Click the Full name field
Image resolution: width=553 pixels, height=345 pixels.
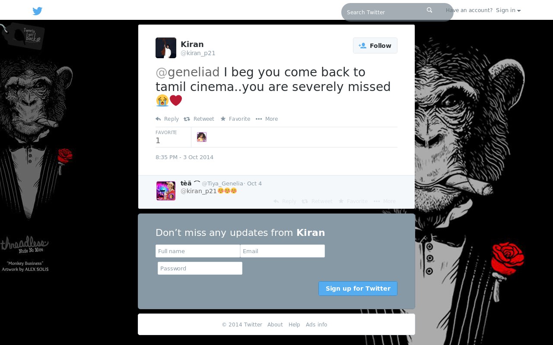tap(198, 251)
